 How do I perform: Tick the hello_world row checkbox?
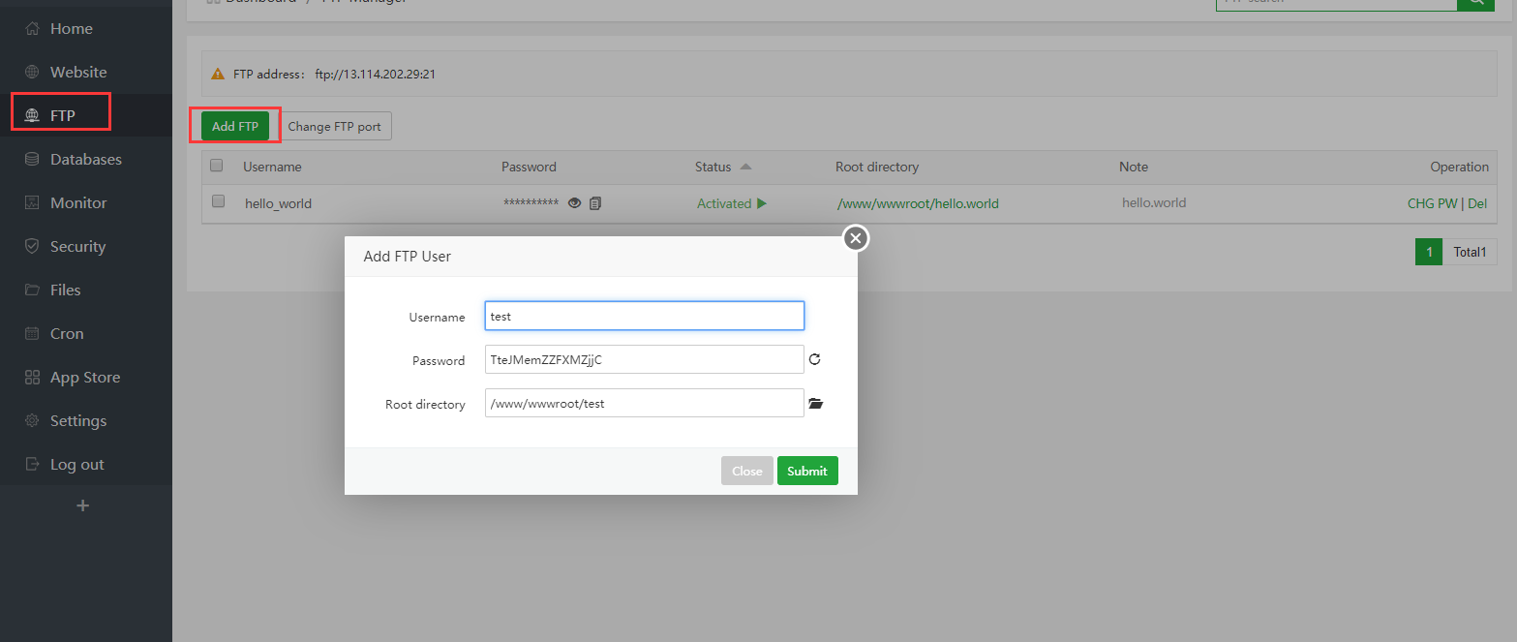[x=218, y=201]
